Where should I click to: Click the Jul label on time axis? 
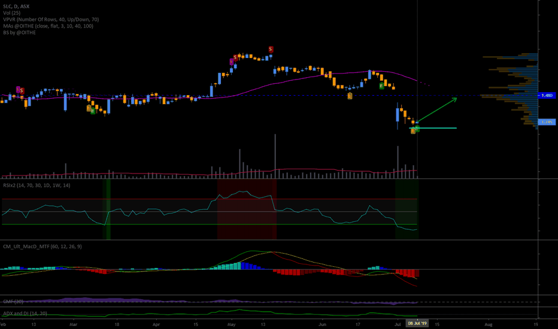[398, 324]
